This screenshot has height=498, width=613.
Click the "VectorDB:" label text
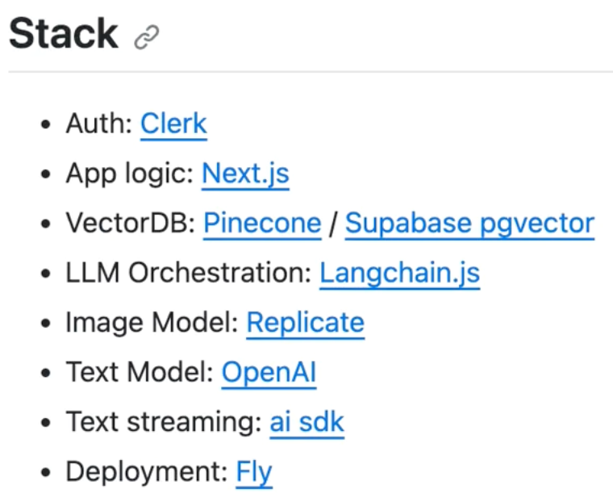pos(131,223)
